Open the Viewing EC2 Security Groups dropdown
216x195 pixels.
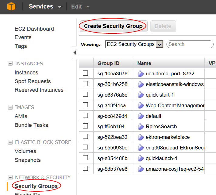pyautogui.click(x=134, y=44)
